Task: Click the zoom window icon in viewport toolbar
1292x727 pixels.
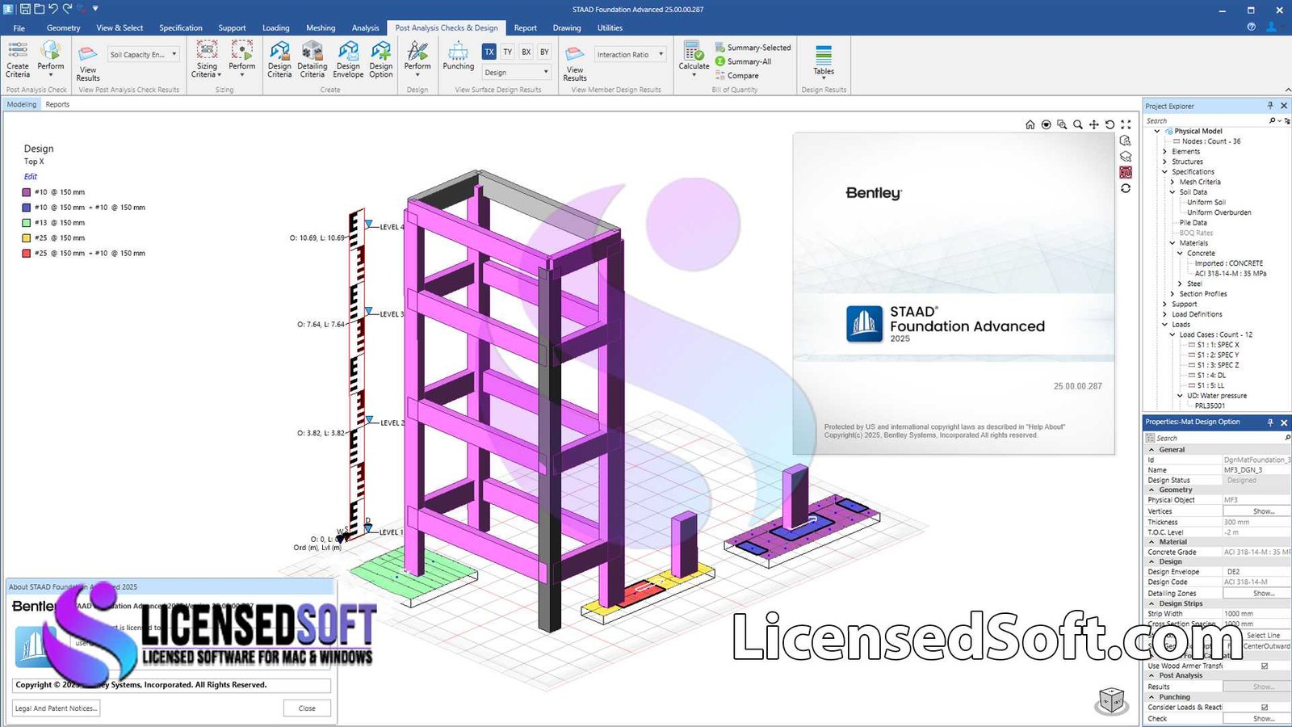Action: (1062, 124)
